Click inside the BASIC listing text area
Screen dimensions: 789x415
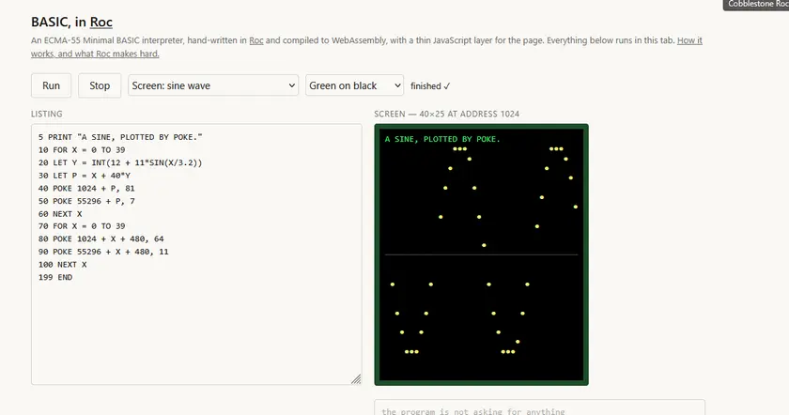[x=196, y=254]
